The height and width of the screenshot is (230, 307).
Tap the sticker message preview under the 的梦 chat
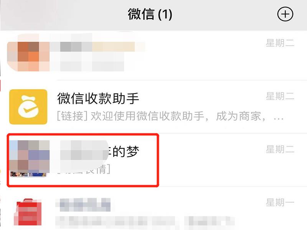[x=84, y=169]
